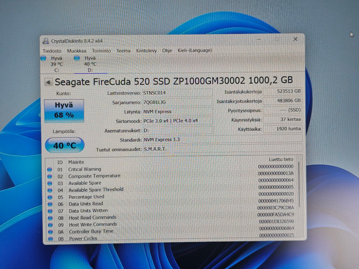Screen dimensions: 359x269
Task: Open the Kiintolevy menu
Action: [146, 51]
